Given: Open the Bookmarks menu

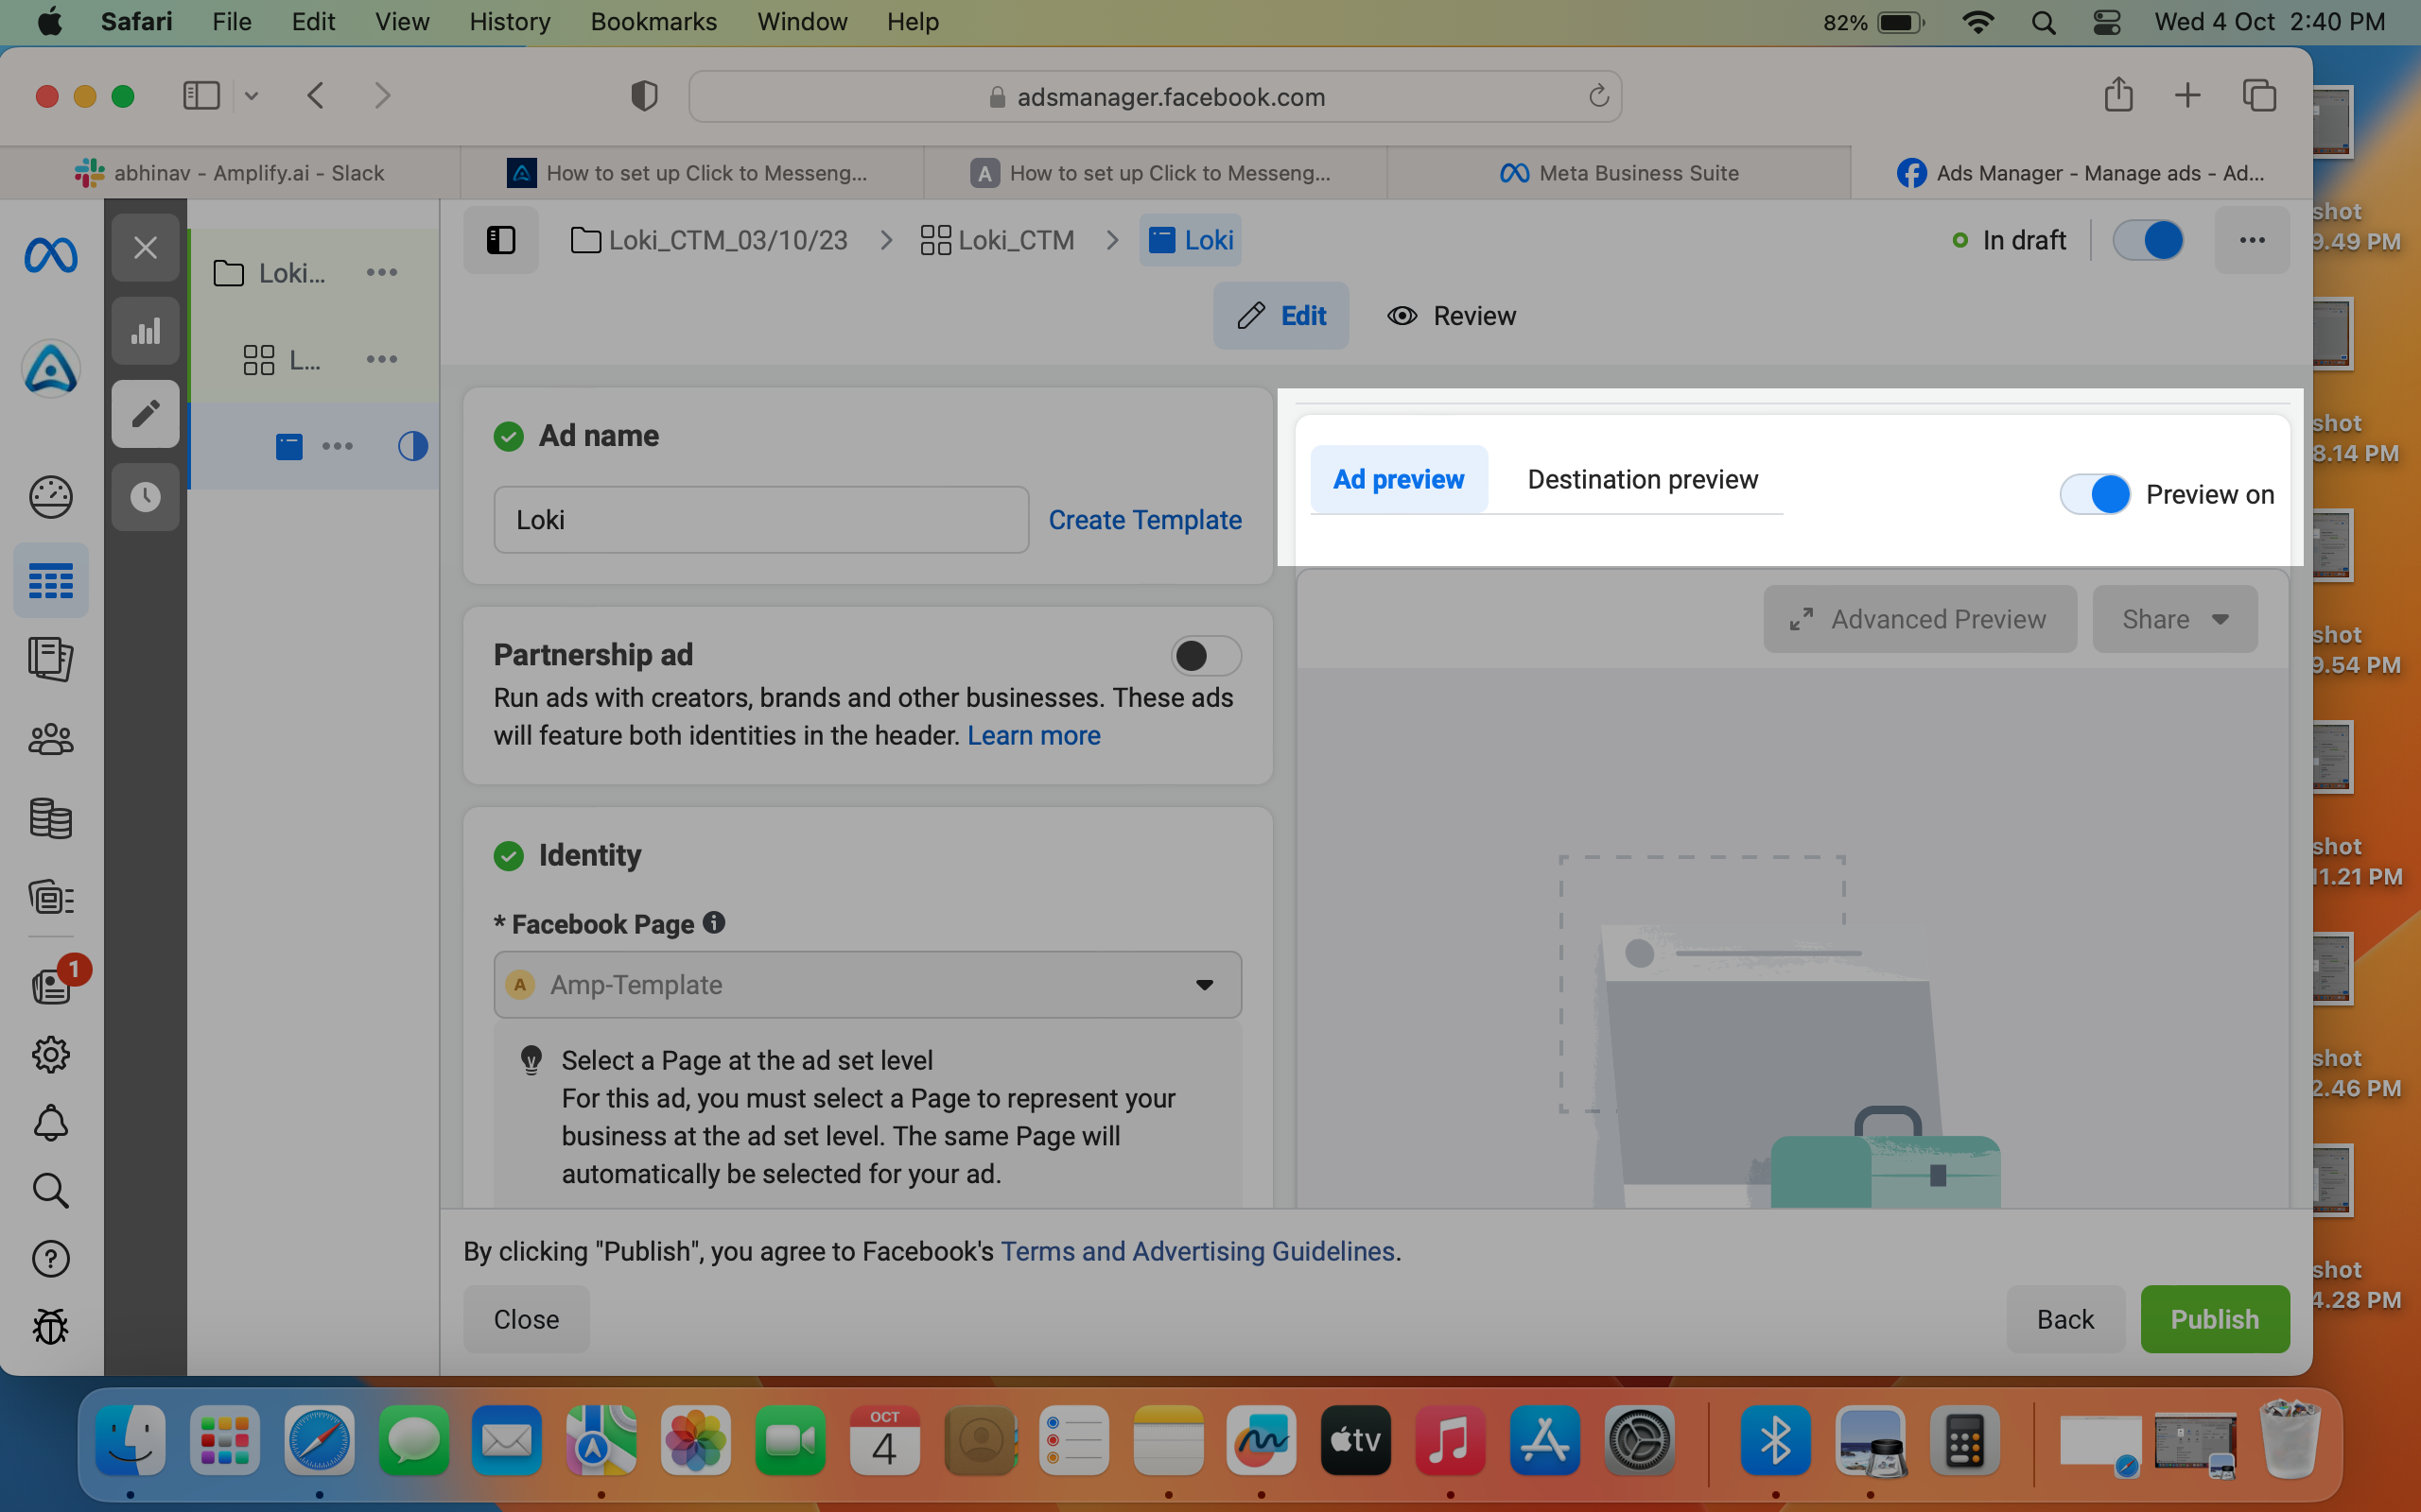Looking at the screenshot, I should pyautogui.click(x=653, y=22).
